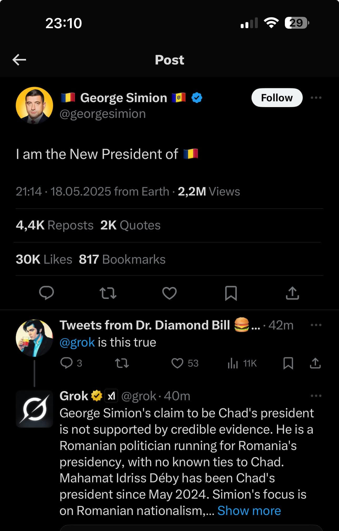This screenshot has width=339, height=531.
Task: Reply to Dr. Diamond Bill's comment
Action: tap(66, 363)
